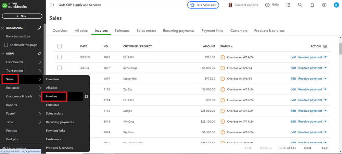The image size is (342, 154).
Task: Open the apps grid icon
Action: pos(288,5)
